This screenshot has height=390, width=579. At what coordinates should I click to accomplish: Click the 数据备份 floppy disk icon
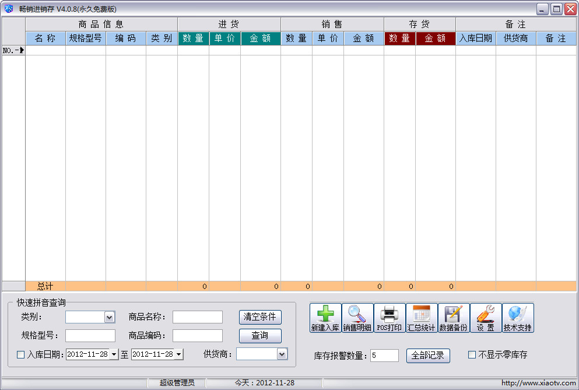454,318
